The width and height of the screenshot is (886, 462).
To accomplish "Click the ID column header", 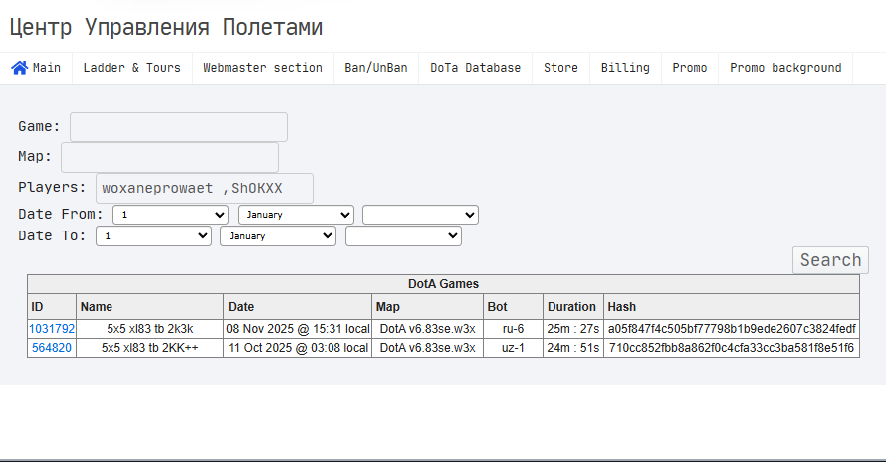I will pyautogui.click(x=52, y=307).
